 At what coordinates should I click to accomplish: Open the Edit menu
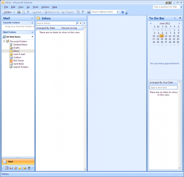13,7
